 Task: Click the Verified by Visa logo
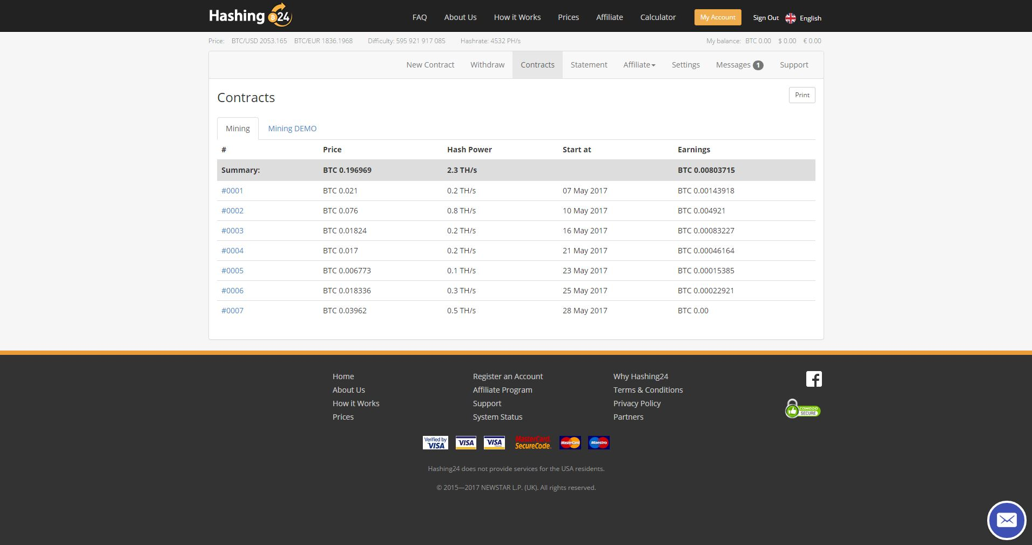click(x=435, y=443)
